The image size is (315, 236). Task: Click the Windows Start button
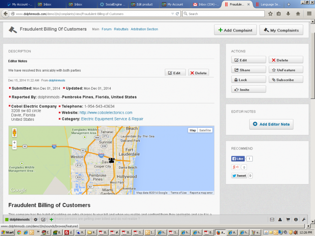point(7,232)
